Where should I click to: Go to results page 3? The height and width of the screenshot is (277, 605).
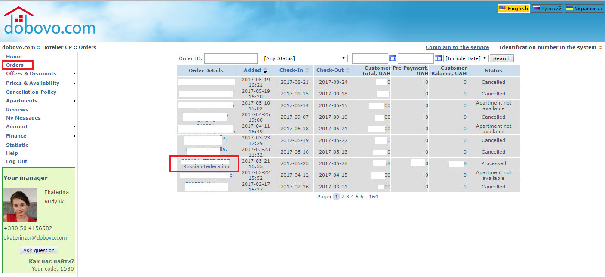(x=347, y=197)
